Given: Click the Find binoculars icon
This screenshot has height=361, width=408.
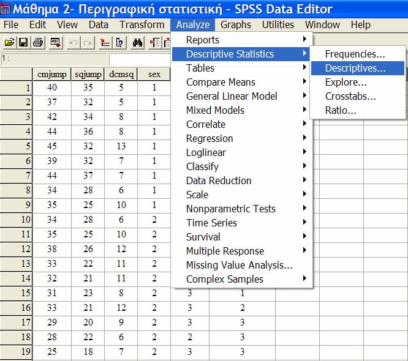Looking at the screenshot, I should (x=137, y=42).
